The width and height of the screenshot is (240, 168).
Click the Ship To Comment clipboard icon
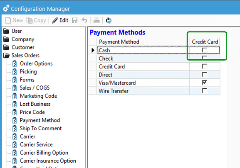(15, 128)
